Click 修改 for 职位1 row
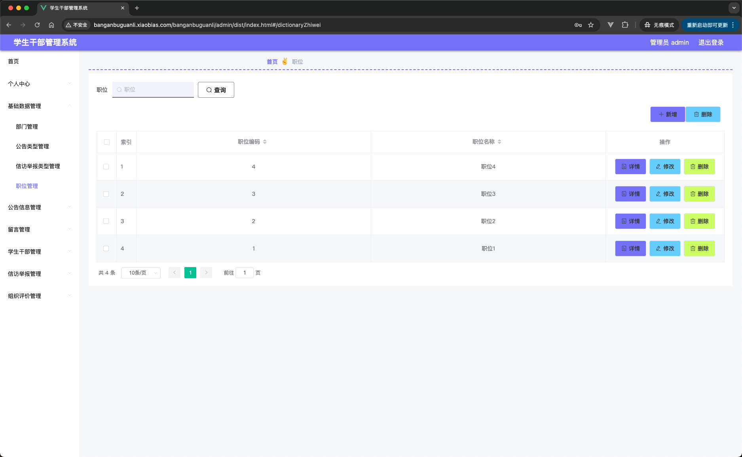Image resolution: width=742 pixels, height=457 pixels. pyautogui.click(x=665, y=248)
